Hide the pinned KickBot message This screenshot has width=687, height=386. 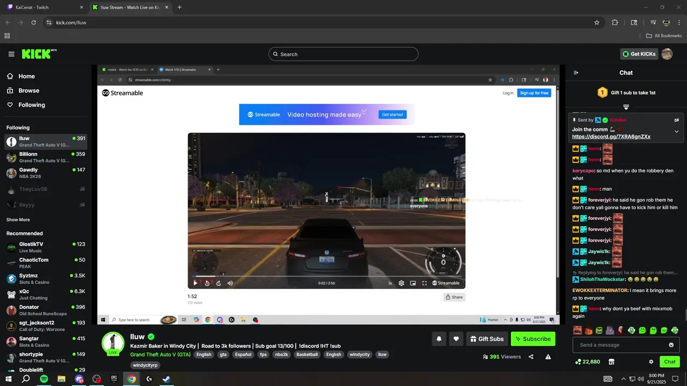tap(676, 120)
